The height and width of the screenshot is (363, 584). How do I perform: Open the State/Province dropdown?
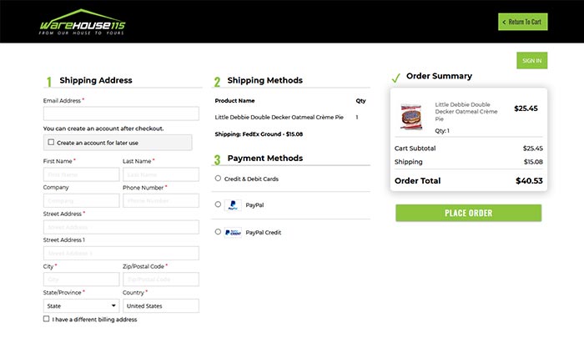coord(81,306)
